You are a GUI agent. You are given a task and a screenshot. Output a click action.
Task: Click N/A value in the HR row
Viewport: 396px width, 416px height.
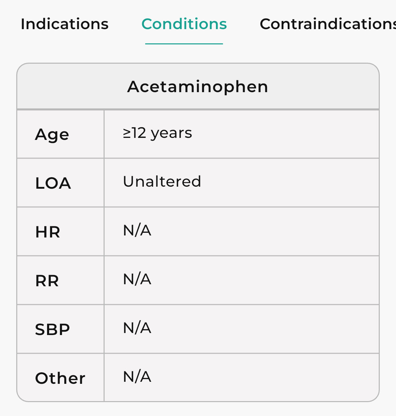point(137,230)
